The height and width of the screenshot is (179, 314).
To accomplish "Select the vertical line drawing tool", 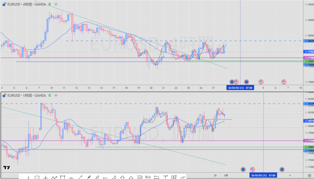I will 28,177.
